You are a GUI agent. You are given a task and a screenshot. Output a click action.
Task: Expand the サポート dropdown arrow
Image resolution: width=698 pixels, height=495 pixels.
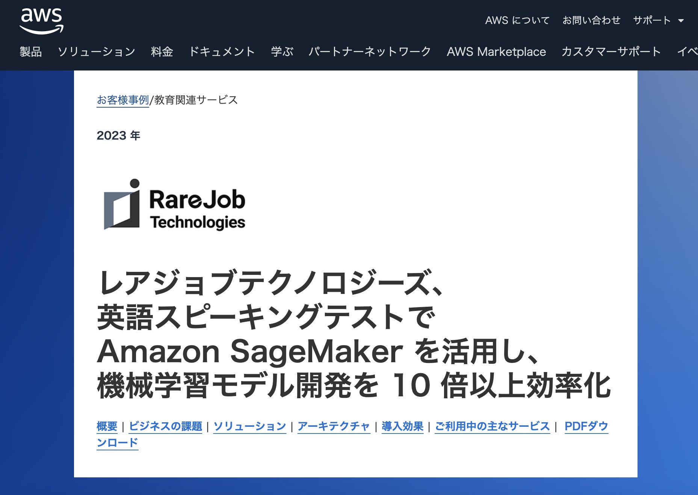681,21
